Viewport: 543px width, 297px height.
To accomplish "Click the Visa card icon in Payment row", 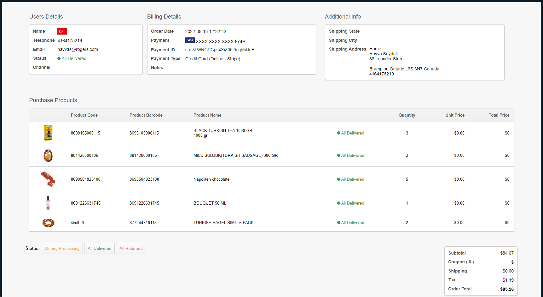I will pyautogui.click(x=190, y=40).
